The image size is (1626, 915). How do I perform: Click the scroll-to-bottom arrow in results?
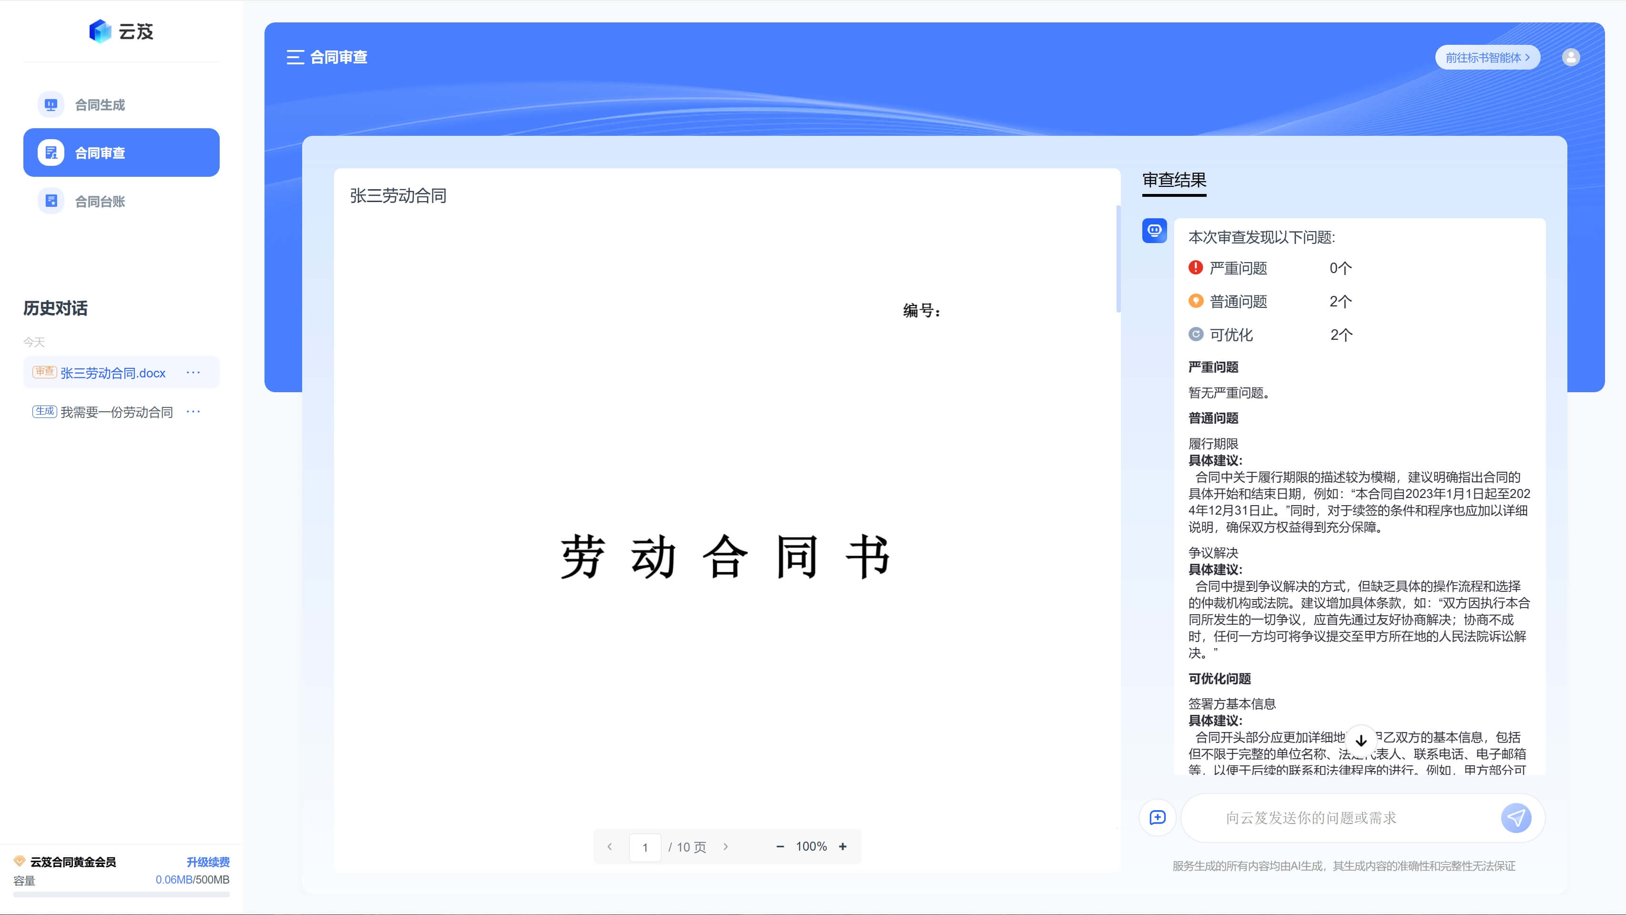(x=1362, y=741)
